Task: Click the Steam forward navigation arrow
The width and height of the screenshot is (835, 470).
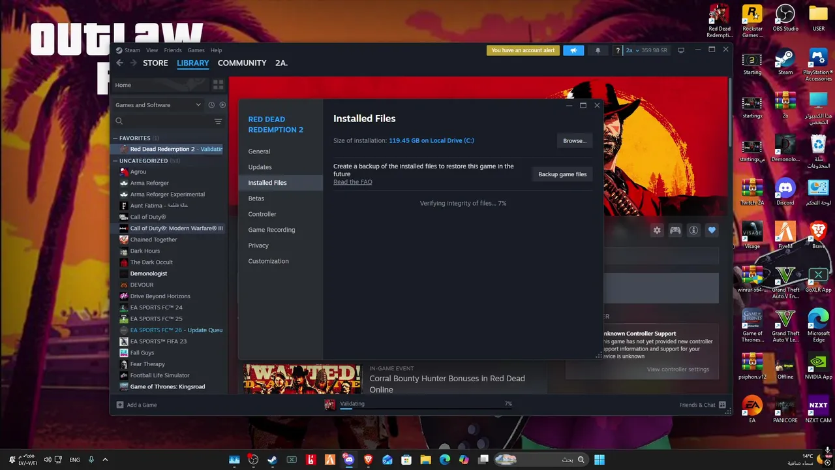Action: [x=133, y=63]
